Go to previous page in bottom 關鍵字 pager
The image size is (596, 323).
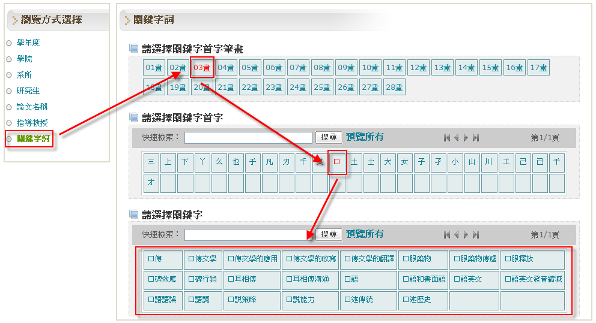coord(456,235)
